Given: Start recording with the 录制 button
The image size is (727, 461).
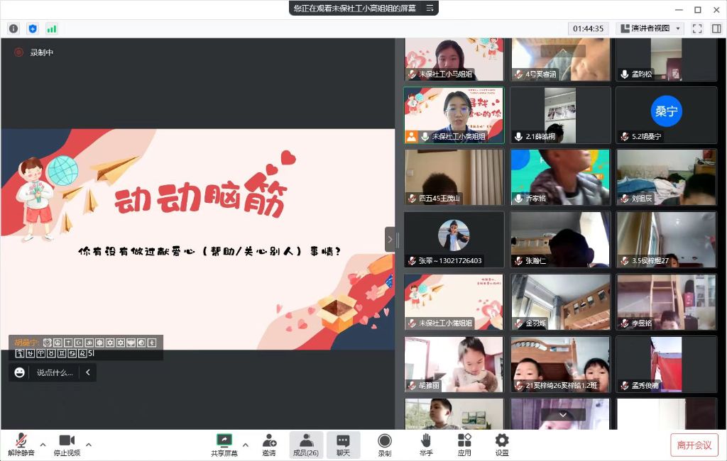Looking at the screenshot, I should point(384,444).
